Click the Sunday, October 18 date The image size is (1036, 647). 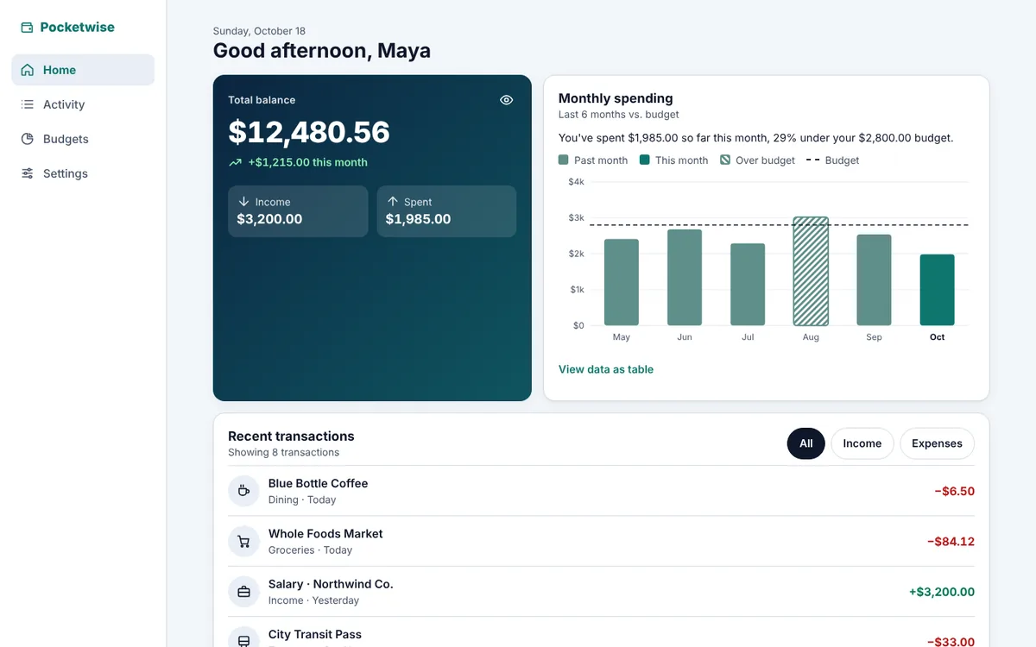pos(259,31)
